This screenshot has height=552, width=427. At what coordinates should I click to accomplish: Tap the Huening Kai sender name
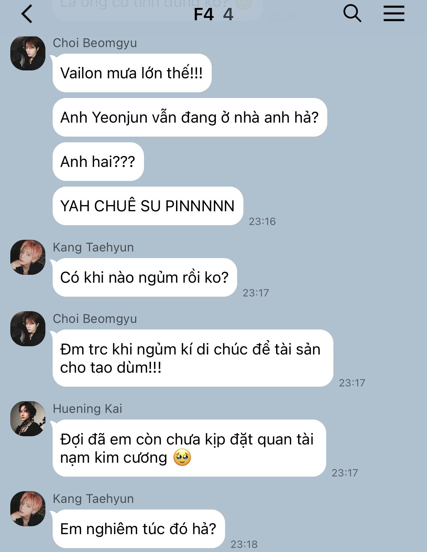87,409
